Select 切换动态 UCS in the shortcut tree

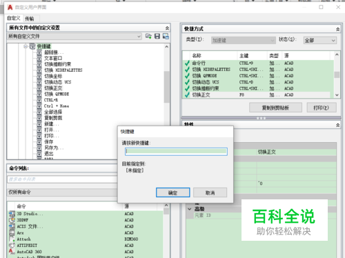[x=58, y=82]
